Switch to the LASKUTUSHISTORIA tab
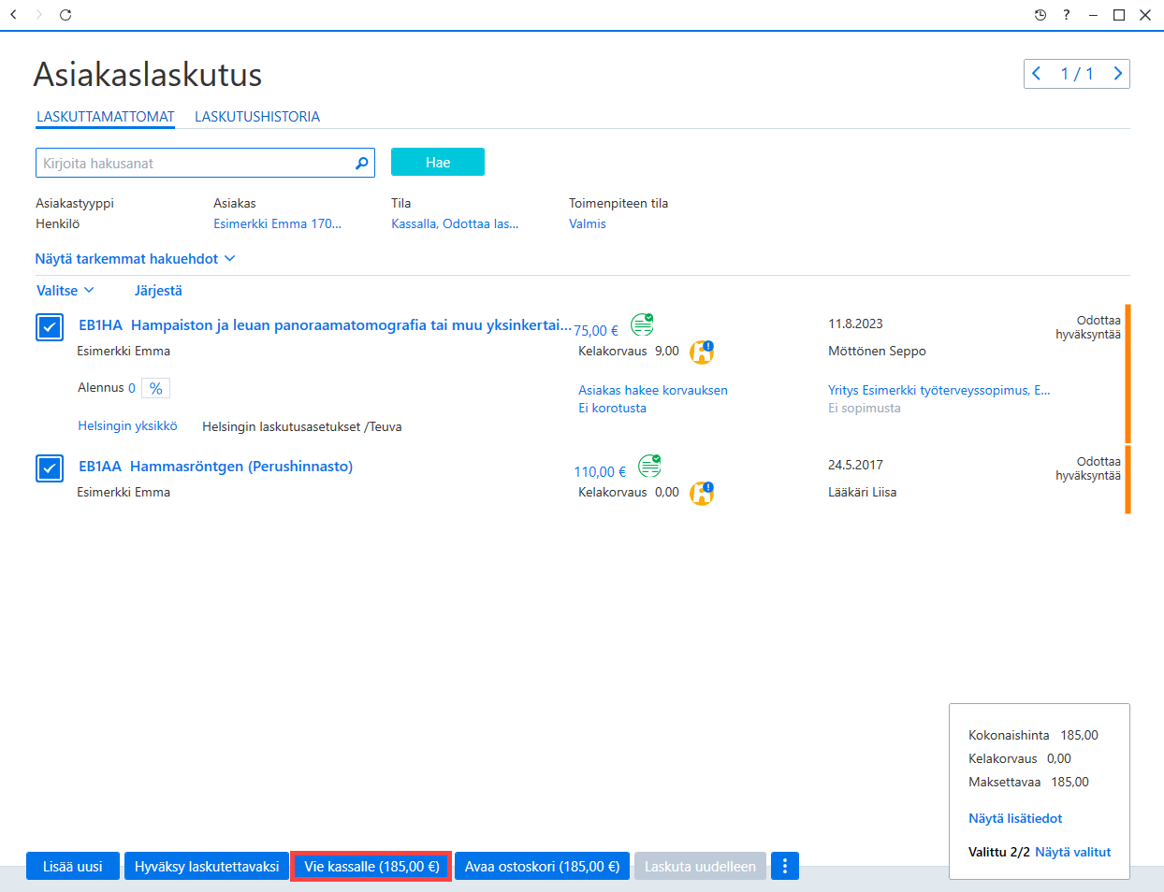This screenshot has width=1164, height=892. coord(257,117)
